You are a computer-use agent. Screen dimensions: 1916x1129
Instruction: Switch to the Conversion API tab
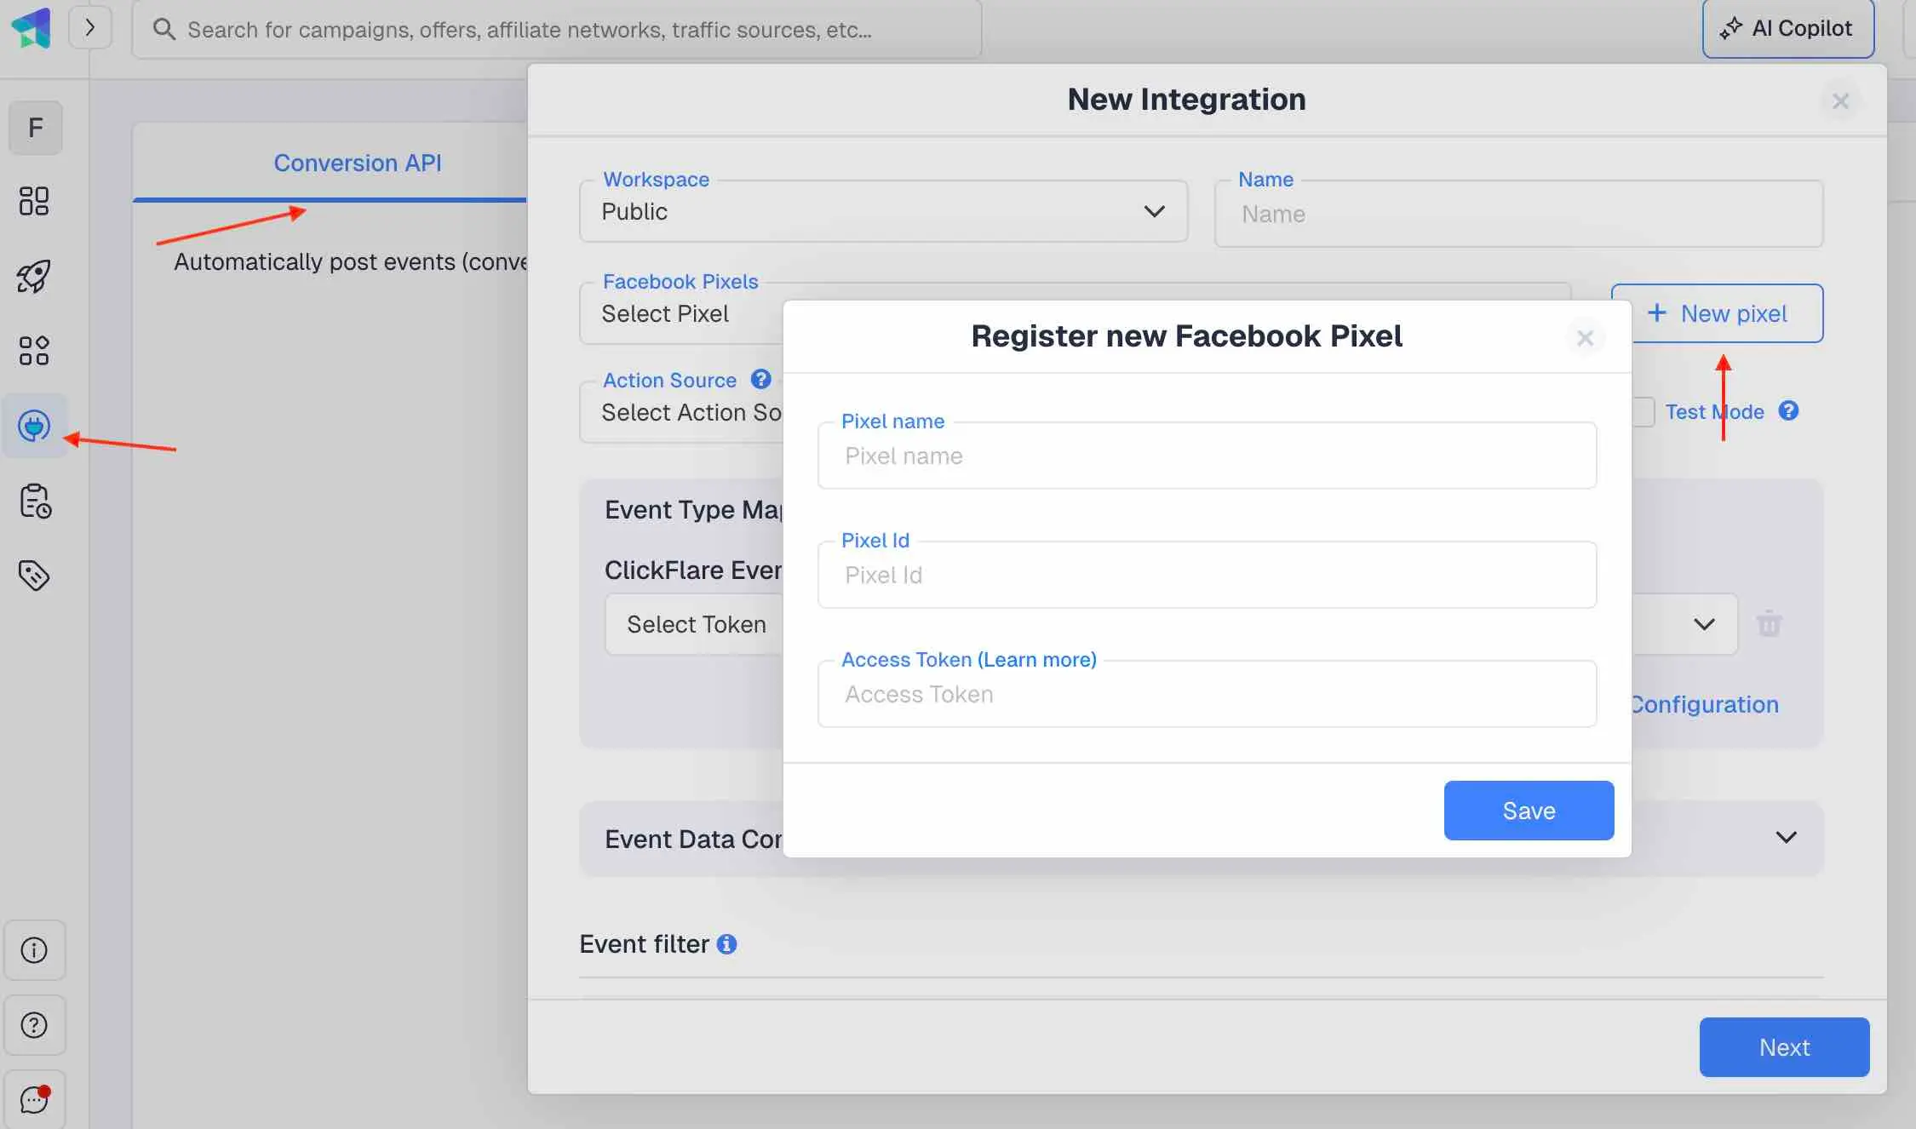(358, 163)
